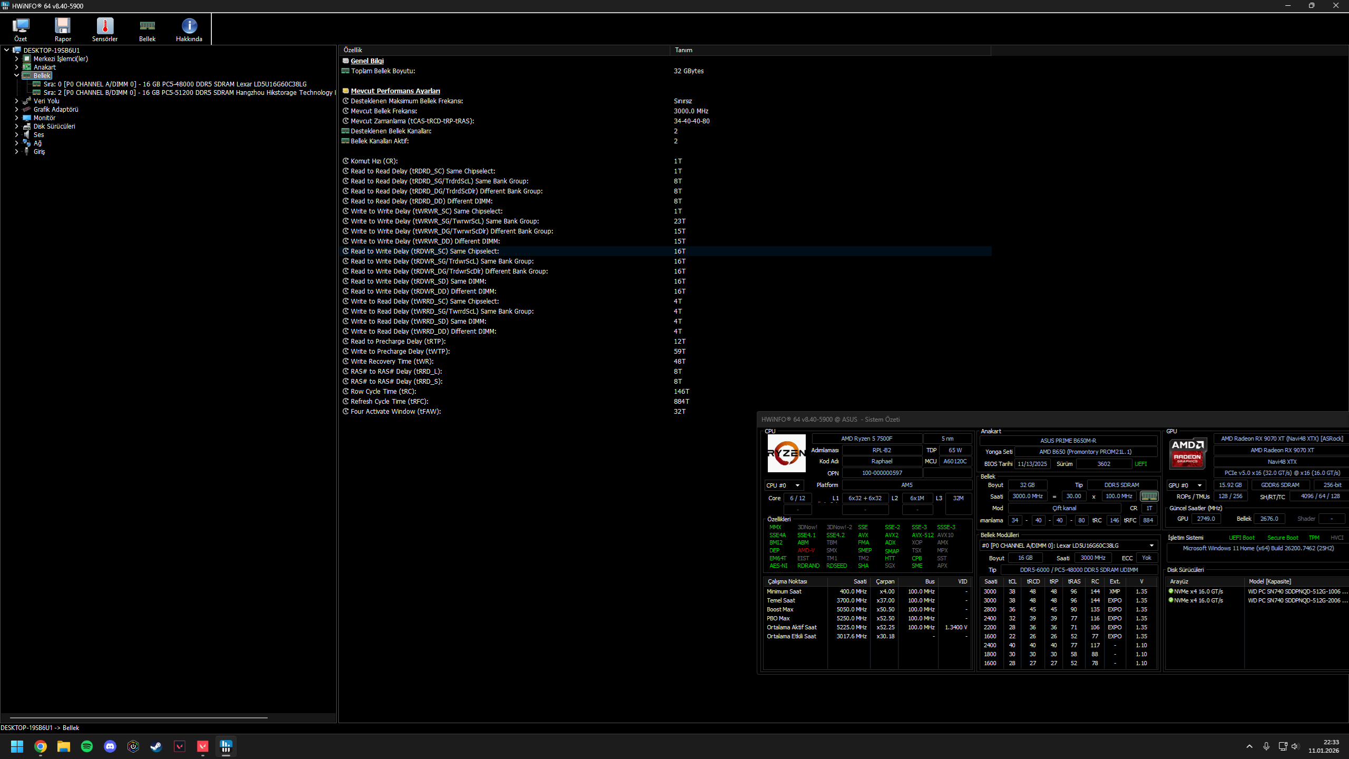Click the Tanım column header
The width and height of the screenshot is (1349, 759).
tap(830, 50)
